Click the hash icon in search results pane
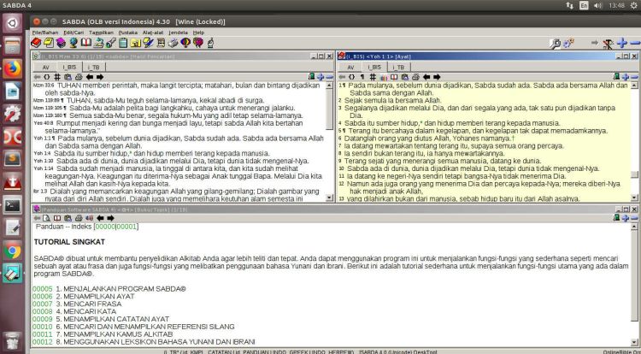Viewport: 641px width, 354px height. 57,77
